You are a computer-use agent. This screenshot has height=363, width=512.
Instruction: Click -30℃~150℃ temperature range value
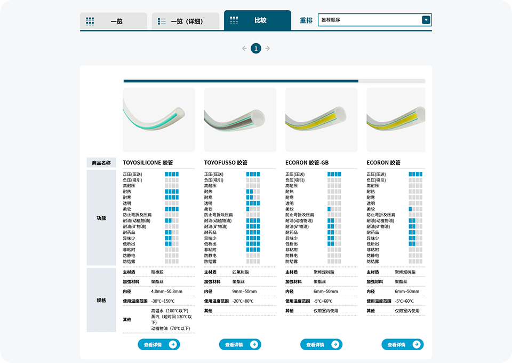coord(163,301)
